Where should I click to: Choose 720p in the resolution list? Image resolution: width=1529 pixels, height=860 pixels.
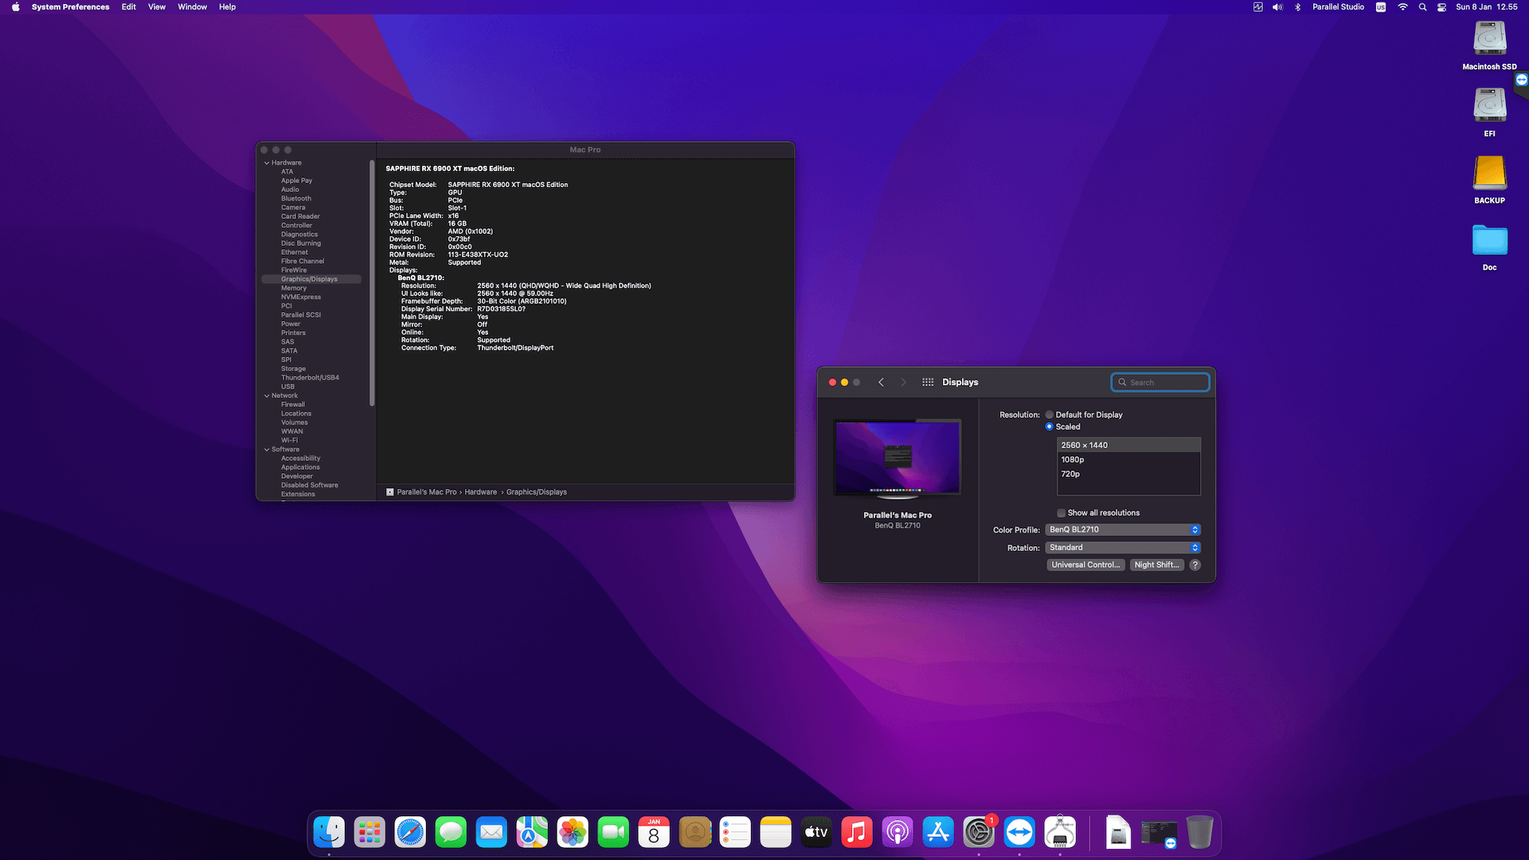(1128, 474)
